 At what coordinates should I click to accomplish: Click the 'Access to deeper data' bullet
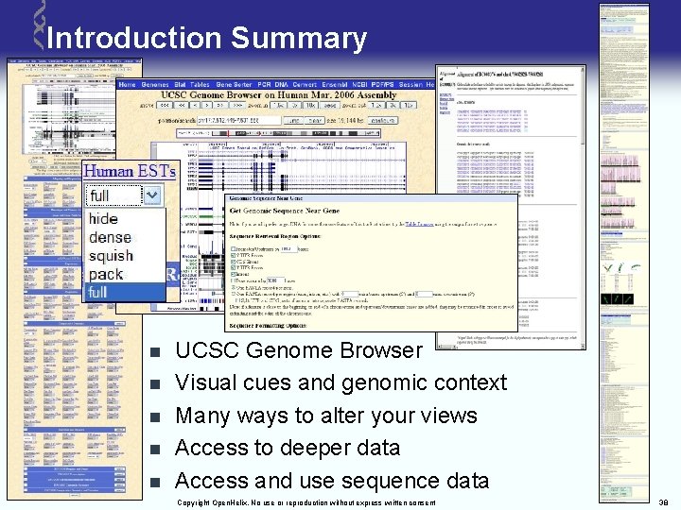coord(288,448)
